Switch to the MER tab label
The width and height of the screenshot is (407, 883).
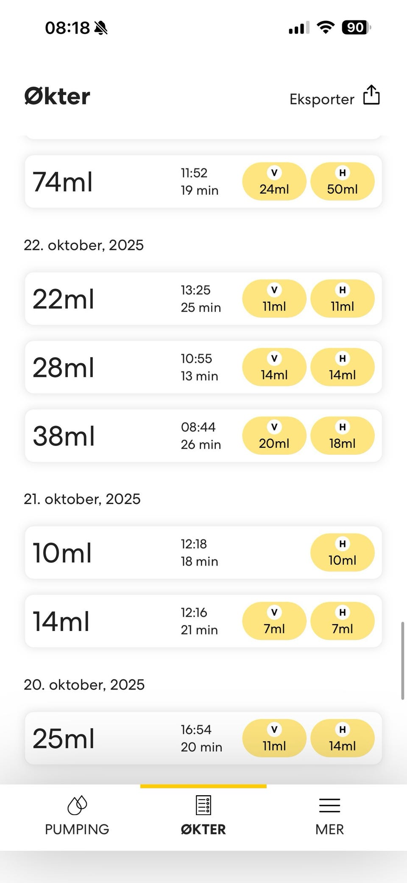pyautogui.click(x=329, y=829)
